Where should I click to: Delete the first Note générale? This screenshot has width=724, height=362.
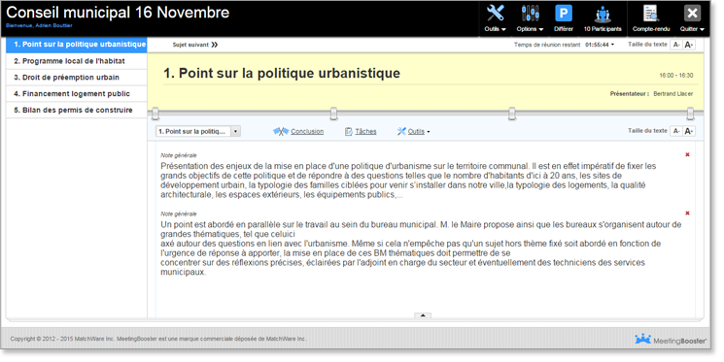[x=687, y=155]
